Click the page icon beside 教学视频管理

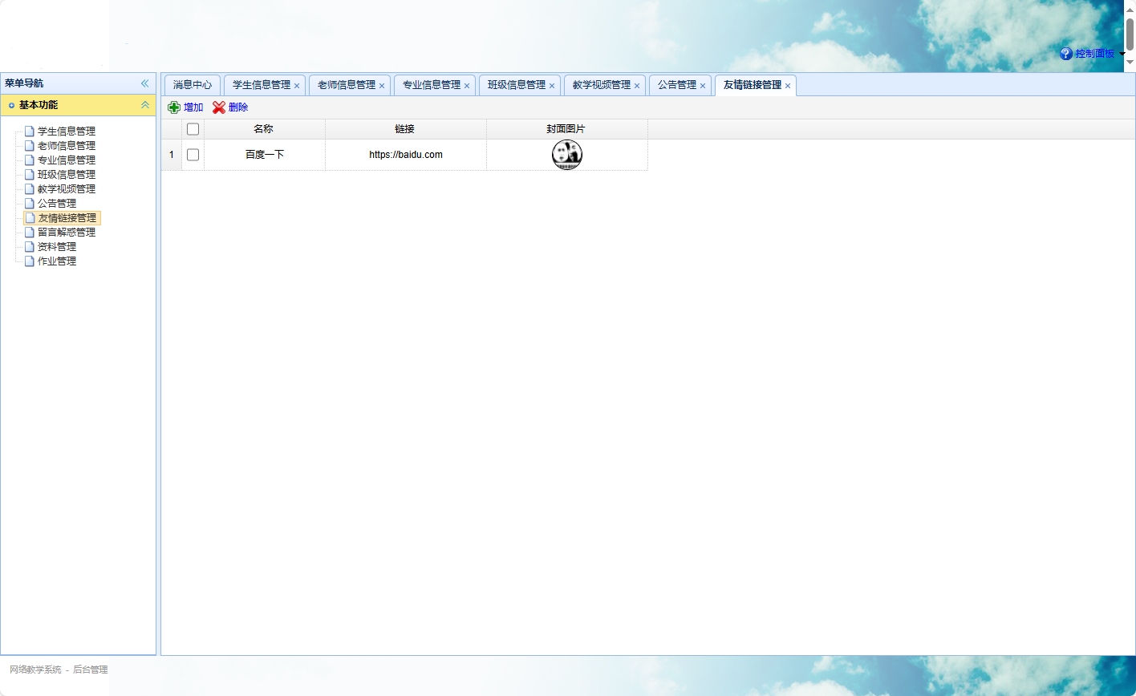point(30,189)
